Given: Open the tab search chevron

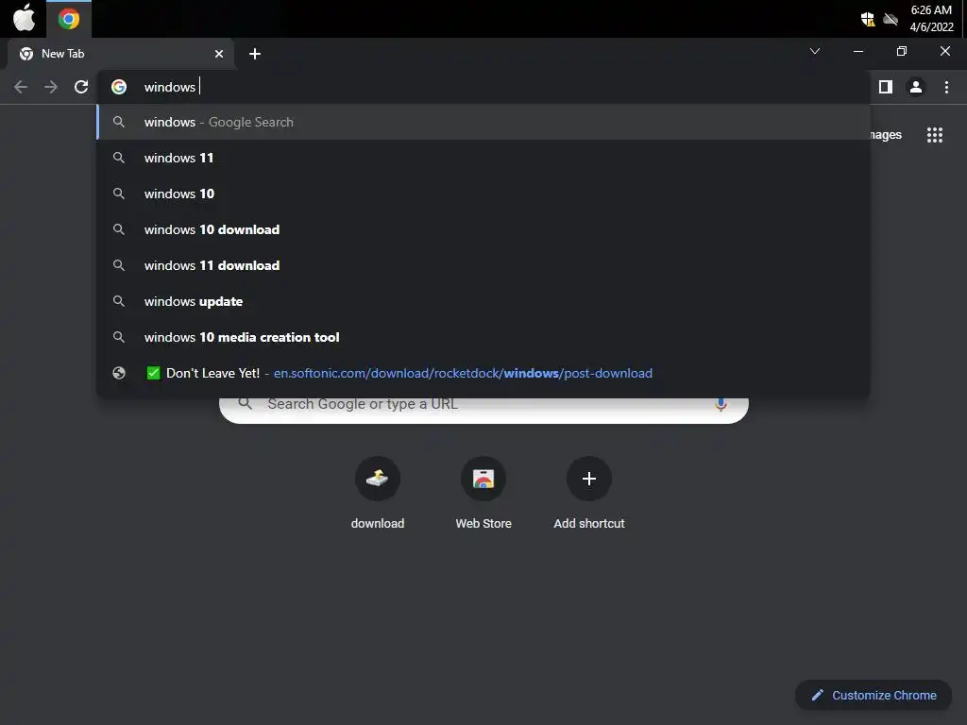Looking at the screenshot, I should click(815, 51).
